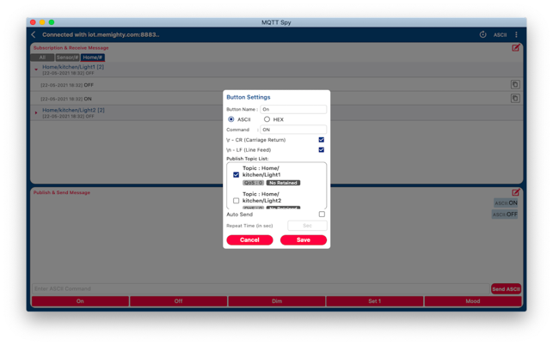Screen dimensions: 553x345
Task: Select the HEX radio button
Action: pos(267,119)
